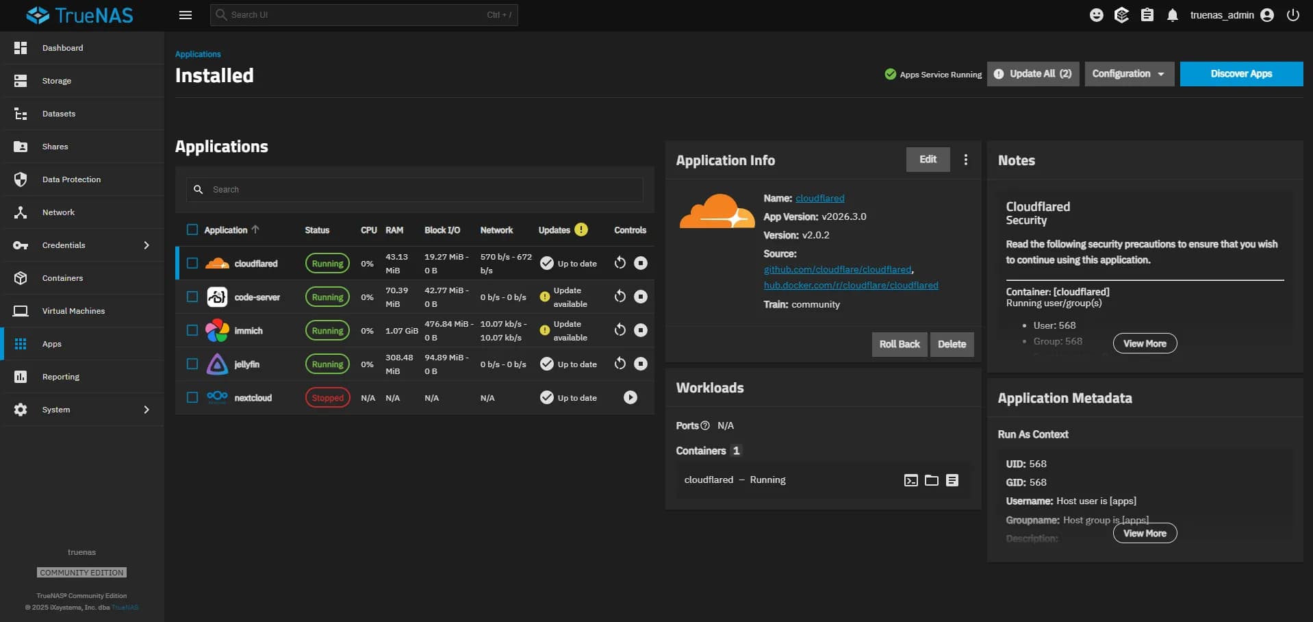
Task: Open the Apps section in the sidebar
Action: point(51,343)
